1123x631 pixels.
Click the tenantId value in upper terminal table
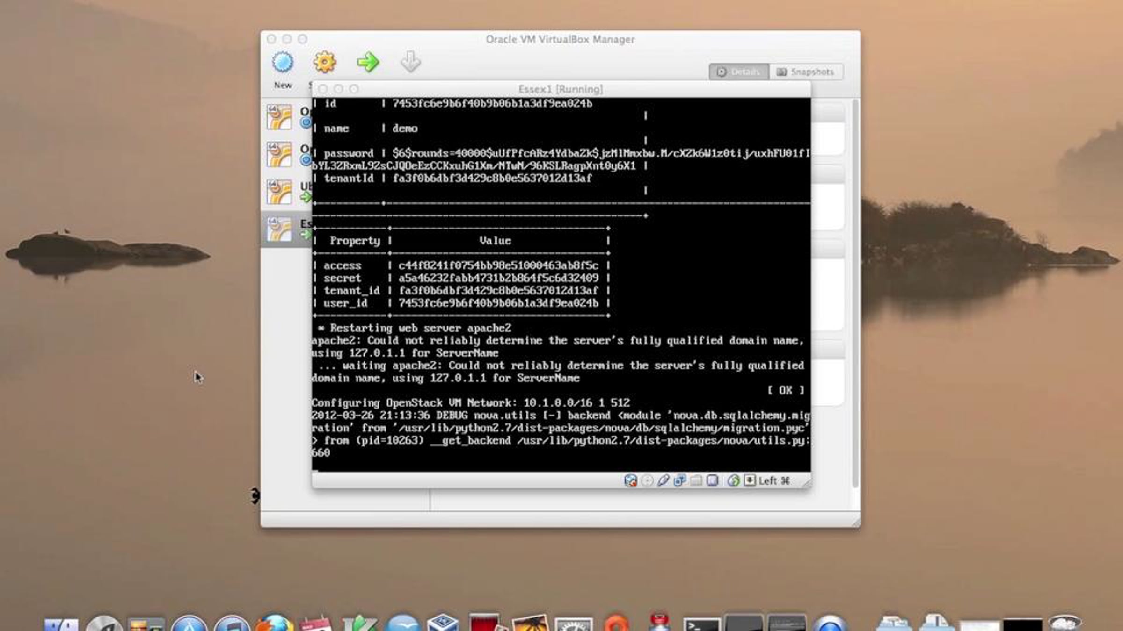tap(492, 178)
